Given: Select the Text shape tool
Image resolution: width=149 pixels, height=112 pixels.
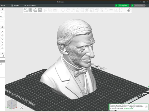Looking at the screenshot, I should point(102,10).
